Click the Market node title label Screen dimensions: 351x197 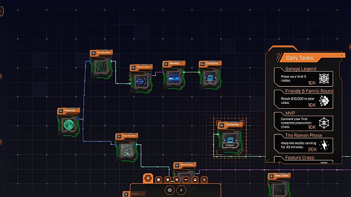coord(174,64)
